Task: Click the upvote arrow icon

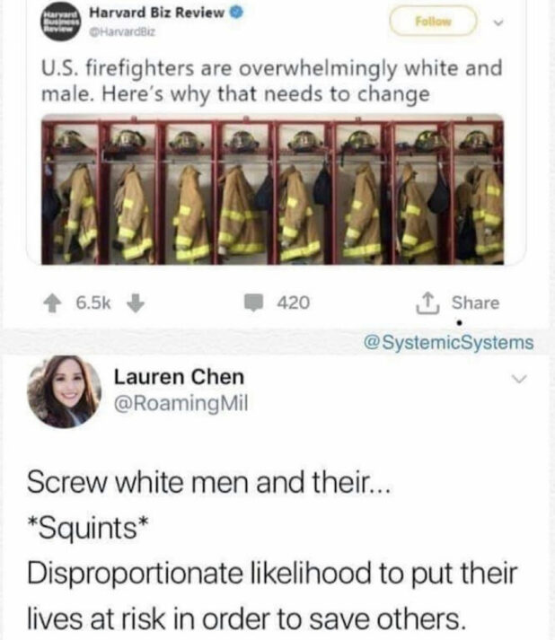Action: click(x=52, y=303)
